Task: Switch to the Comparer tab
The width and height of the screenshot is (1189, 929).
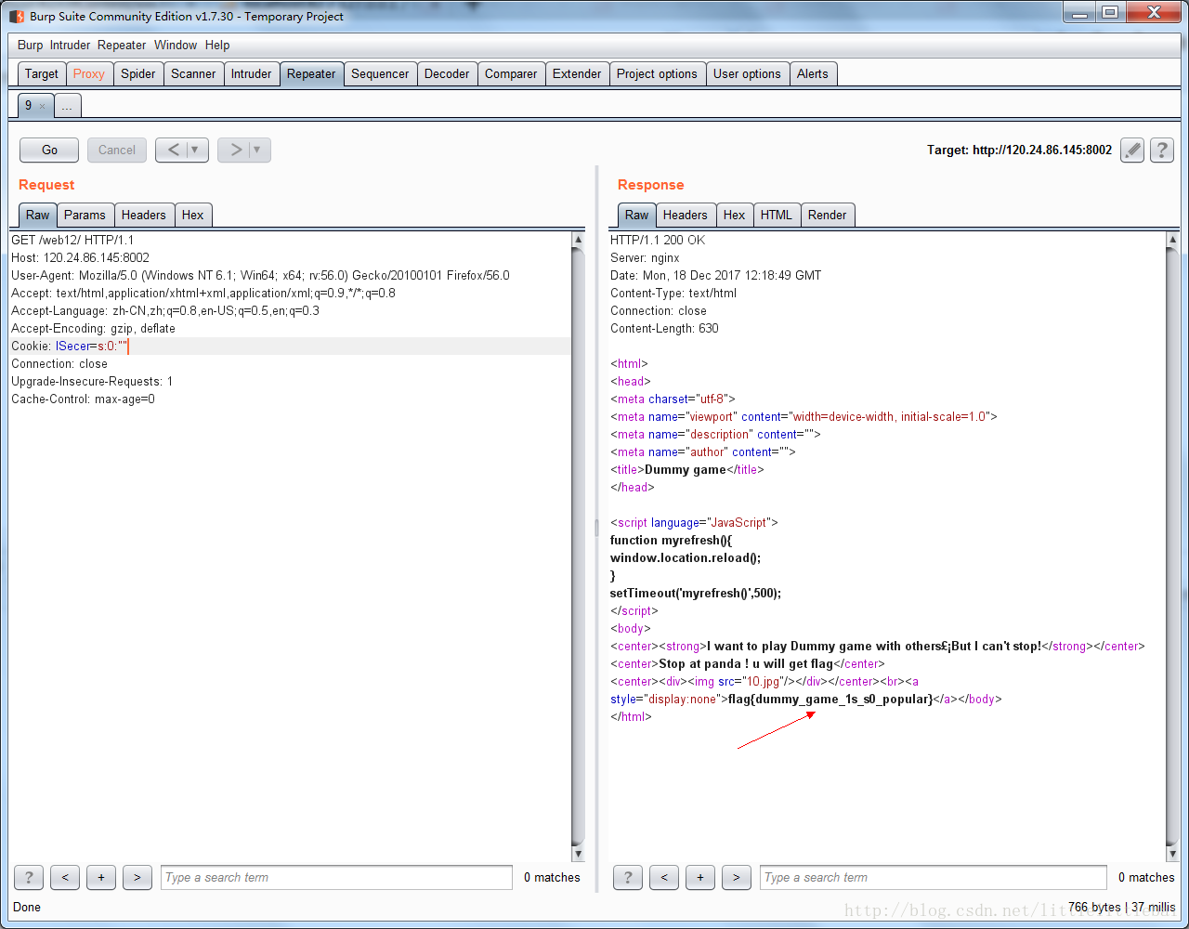Action: point(511,73)
